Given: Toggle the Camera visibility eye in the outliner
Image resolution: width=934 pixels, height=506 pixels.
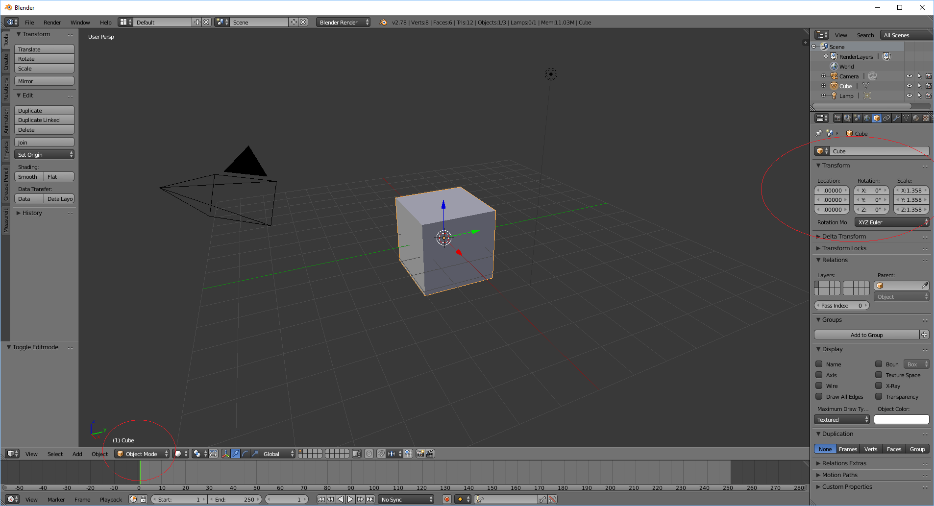Looking at the screenshot, I should (910, 76).
